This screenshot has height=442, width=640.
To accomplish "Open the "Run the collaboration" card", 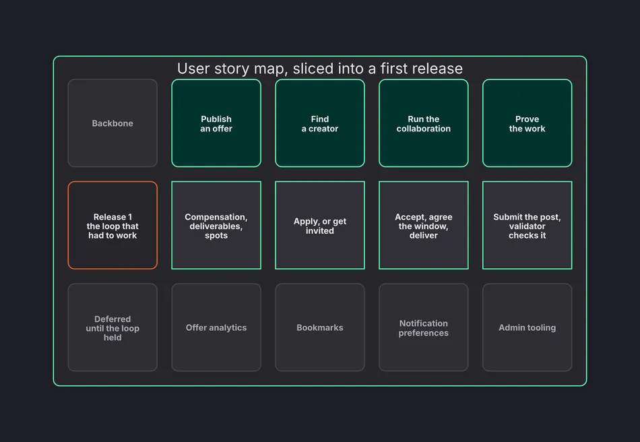I will (424, 123).
